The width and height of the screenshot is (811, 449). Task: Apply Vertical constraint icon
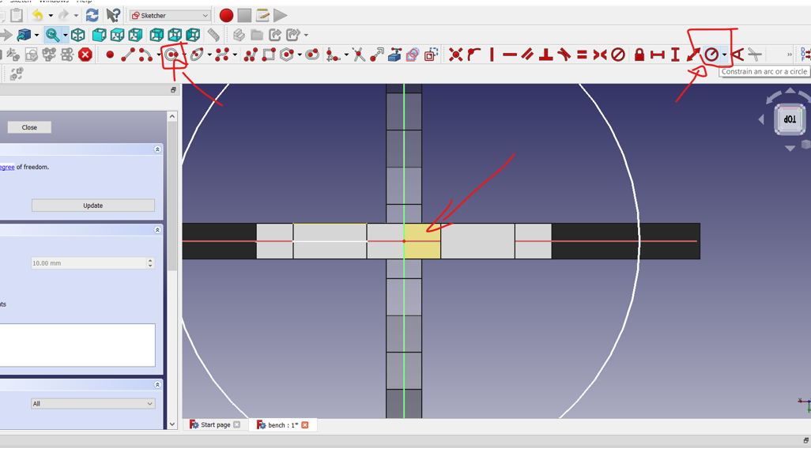(x=492, y=55)
